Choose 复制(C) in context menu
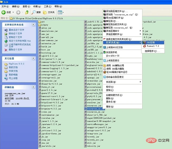This screenshot has height=149, width=172. pyautogui.click(x=122, y=90)
